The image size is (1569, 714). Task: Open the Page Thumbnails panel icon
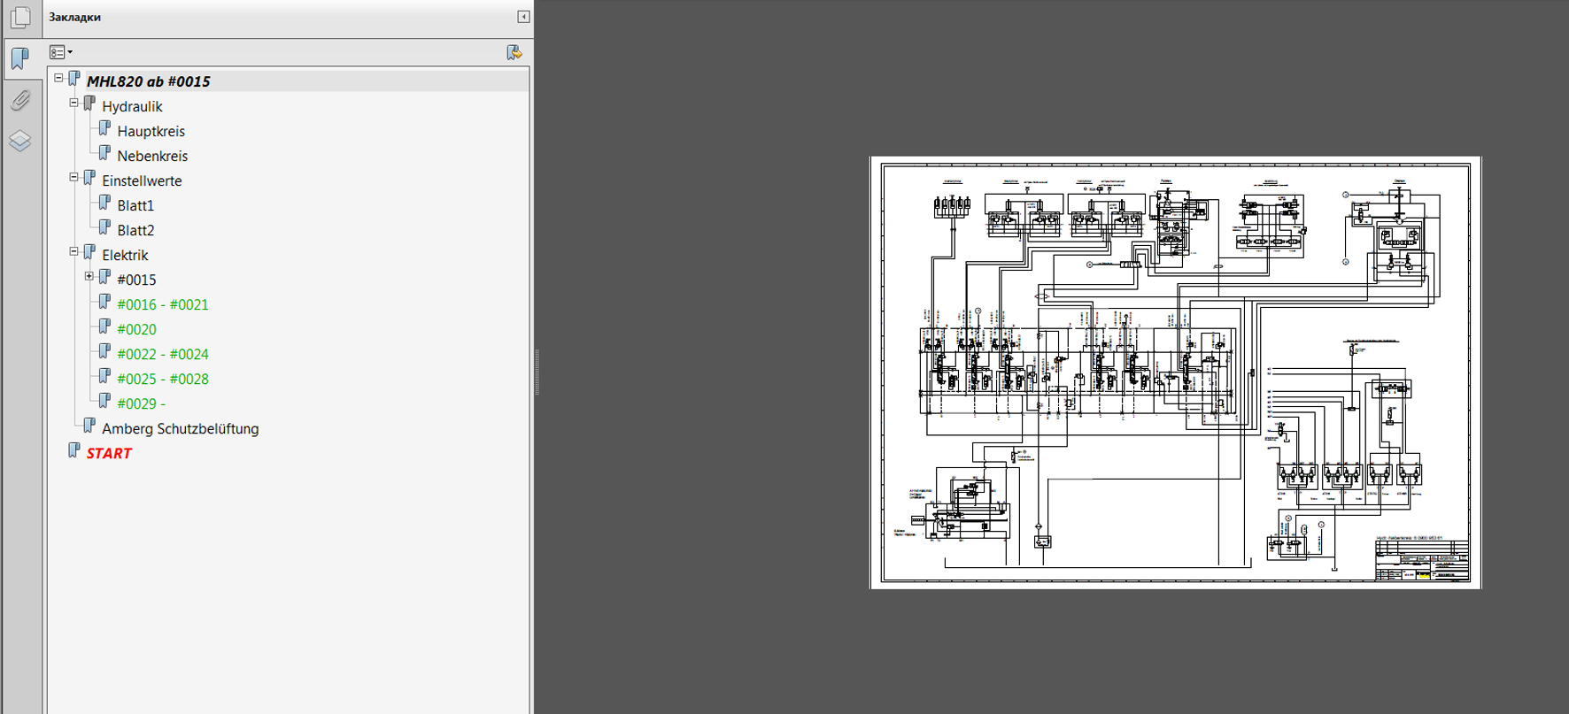pos(20,18)
